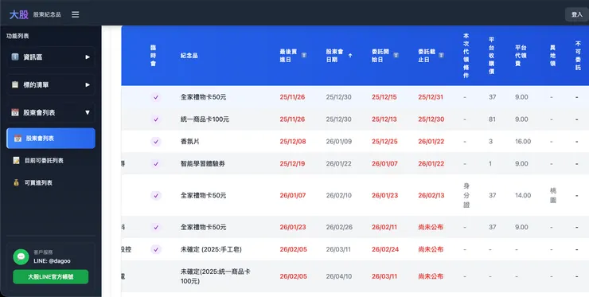Toggle 臨時會 checkmark for 統一商品卡100元 row
This screenshot has width=589, height=297.
156,119
